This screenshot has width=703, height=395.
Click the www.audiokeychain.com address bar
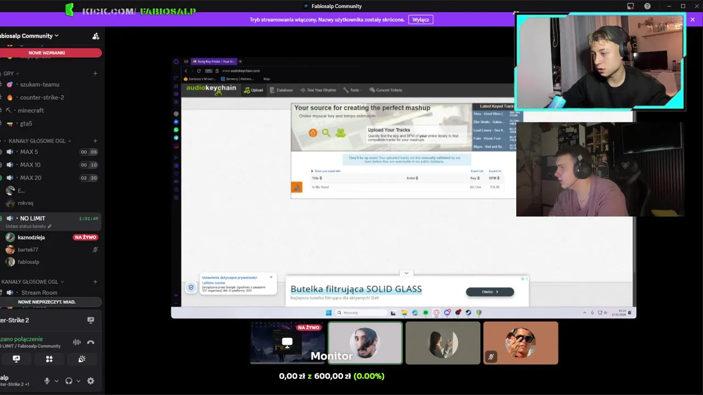coord(241,71)
